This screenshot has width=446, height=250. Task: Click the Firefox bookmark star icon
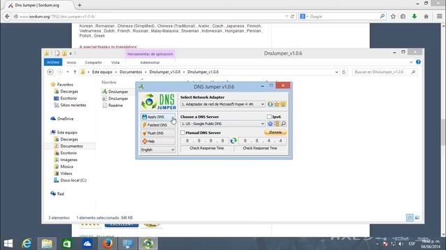pyautogui.click(x=393, y=17)
